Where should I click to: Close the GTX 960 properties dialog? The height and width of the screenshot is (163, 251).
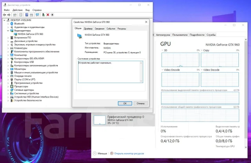pyautogui.click(x=146, y=22)
